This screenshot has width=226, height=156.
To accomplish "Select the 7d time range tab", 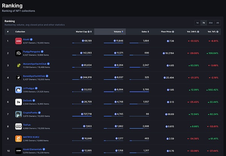I will (203, 23).
